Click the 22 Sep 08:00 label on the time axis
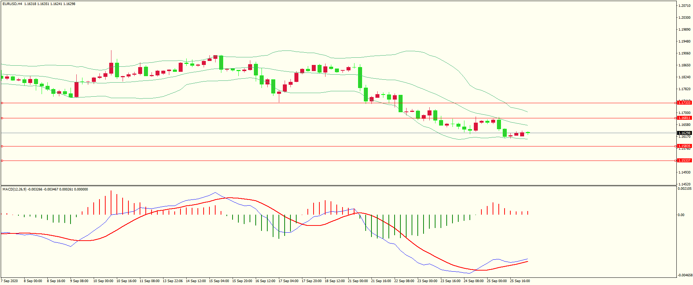 tap(404, 281)
